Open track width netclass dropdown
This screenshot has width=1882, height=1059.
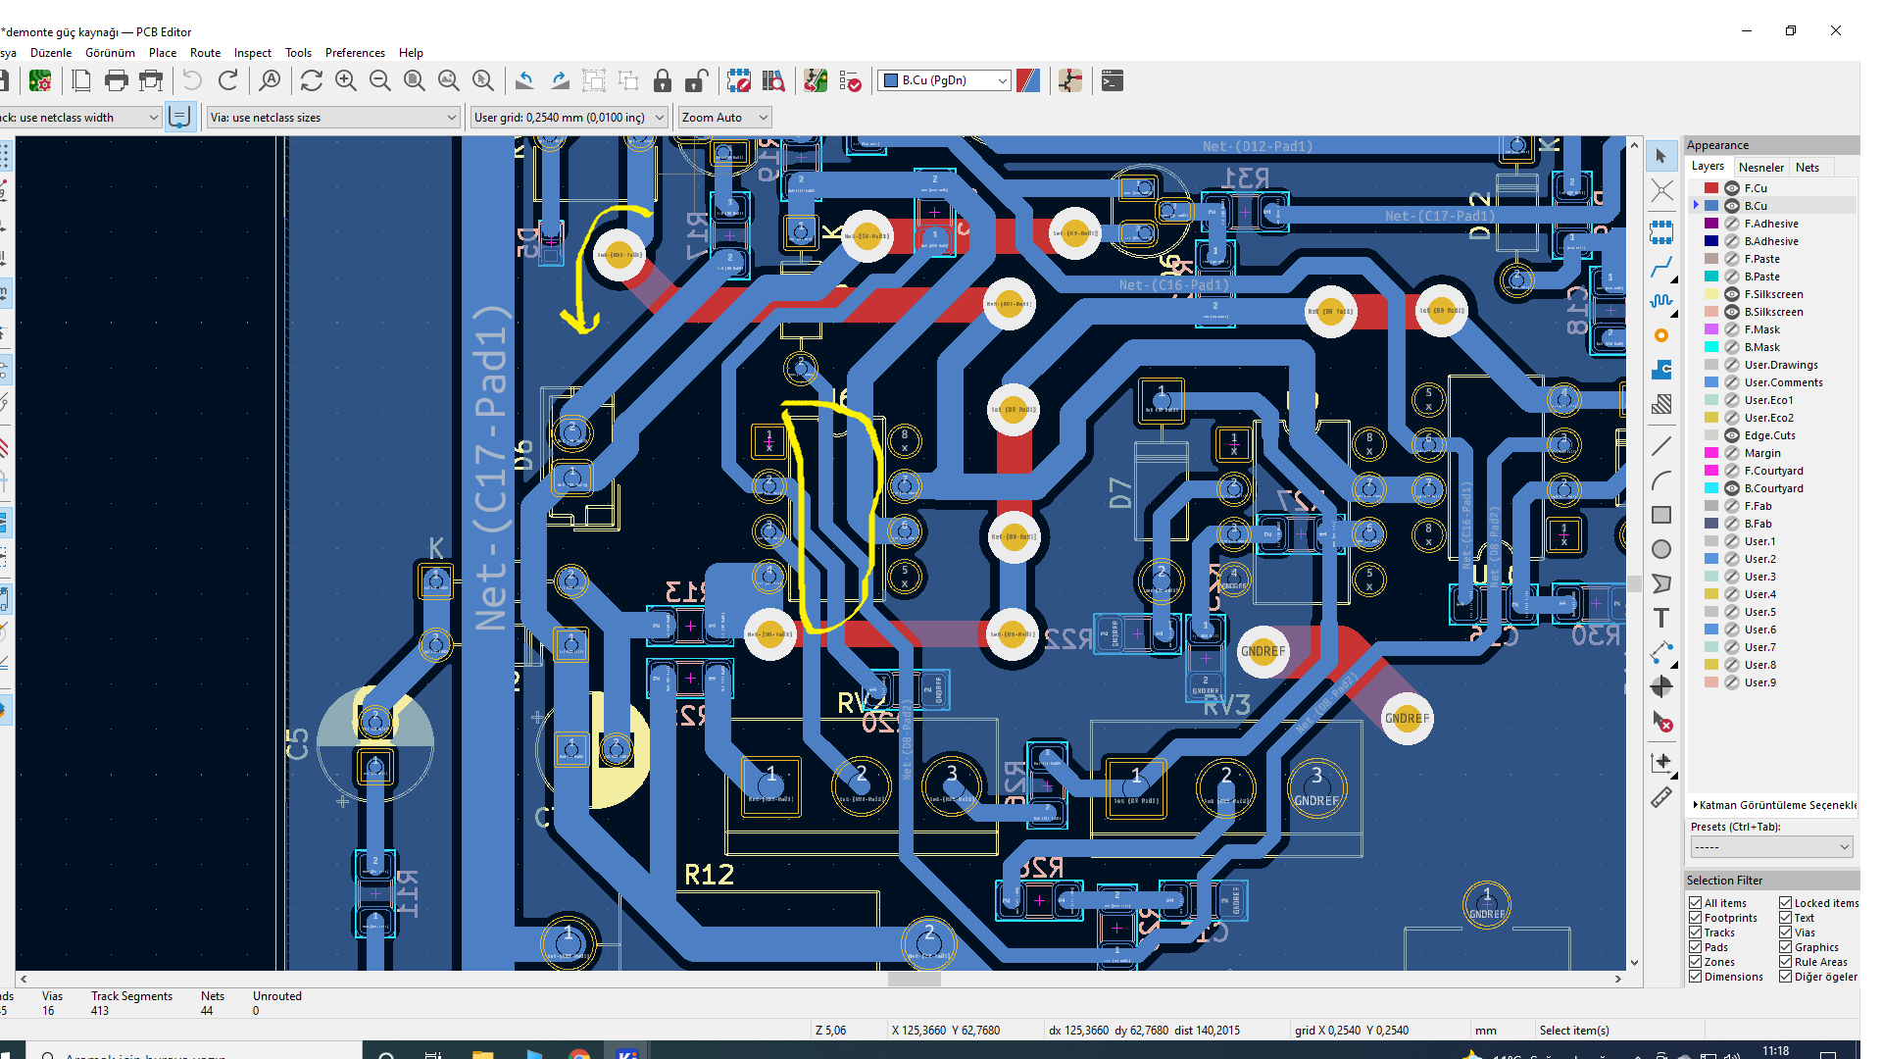(80, 118)
